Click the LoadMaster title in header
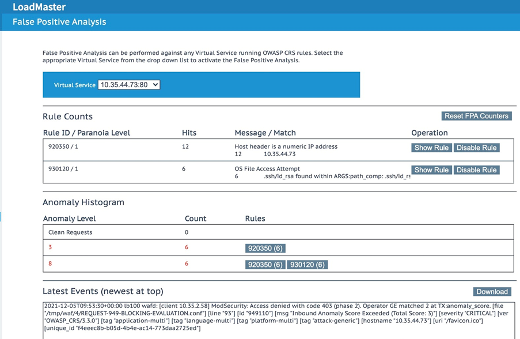This screenshot has width=520, height=339. (x=39, y=7)
